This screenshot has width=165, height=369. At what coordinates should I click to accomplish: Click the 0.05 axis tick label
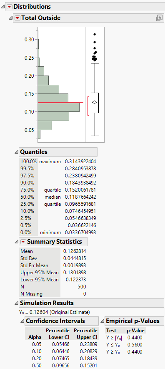tap(30, 130)
